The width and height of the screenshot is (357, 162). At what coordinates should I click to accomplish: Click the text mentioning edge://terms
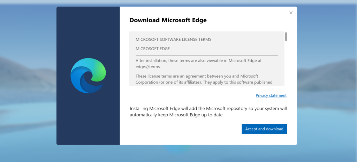[198, 64]
